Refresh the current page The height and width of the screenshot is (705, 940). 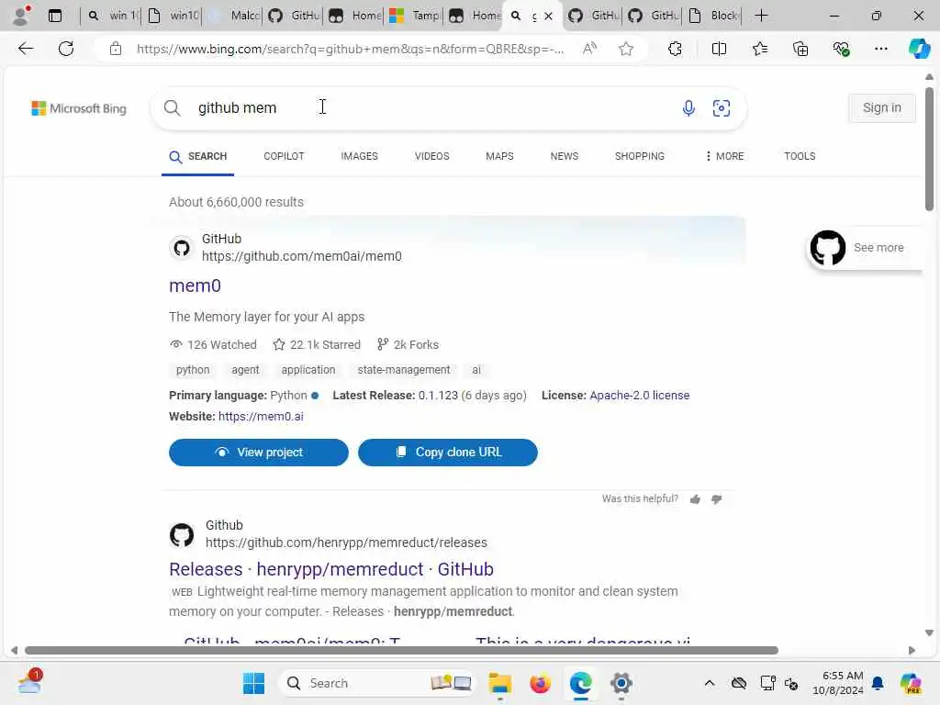click(66, 49)
